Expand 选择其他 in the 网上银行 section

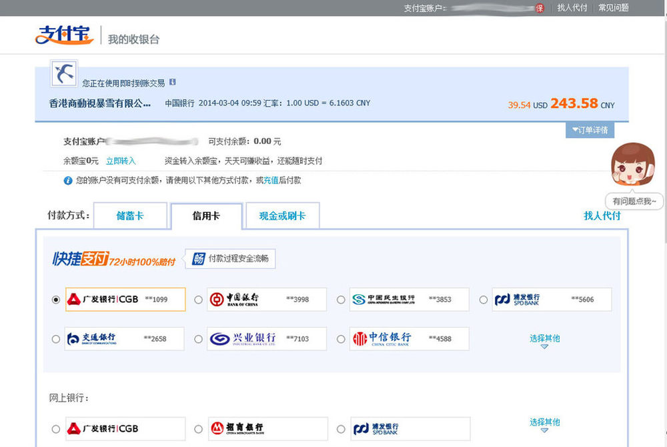pos(544,424)
